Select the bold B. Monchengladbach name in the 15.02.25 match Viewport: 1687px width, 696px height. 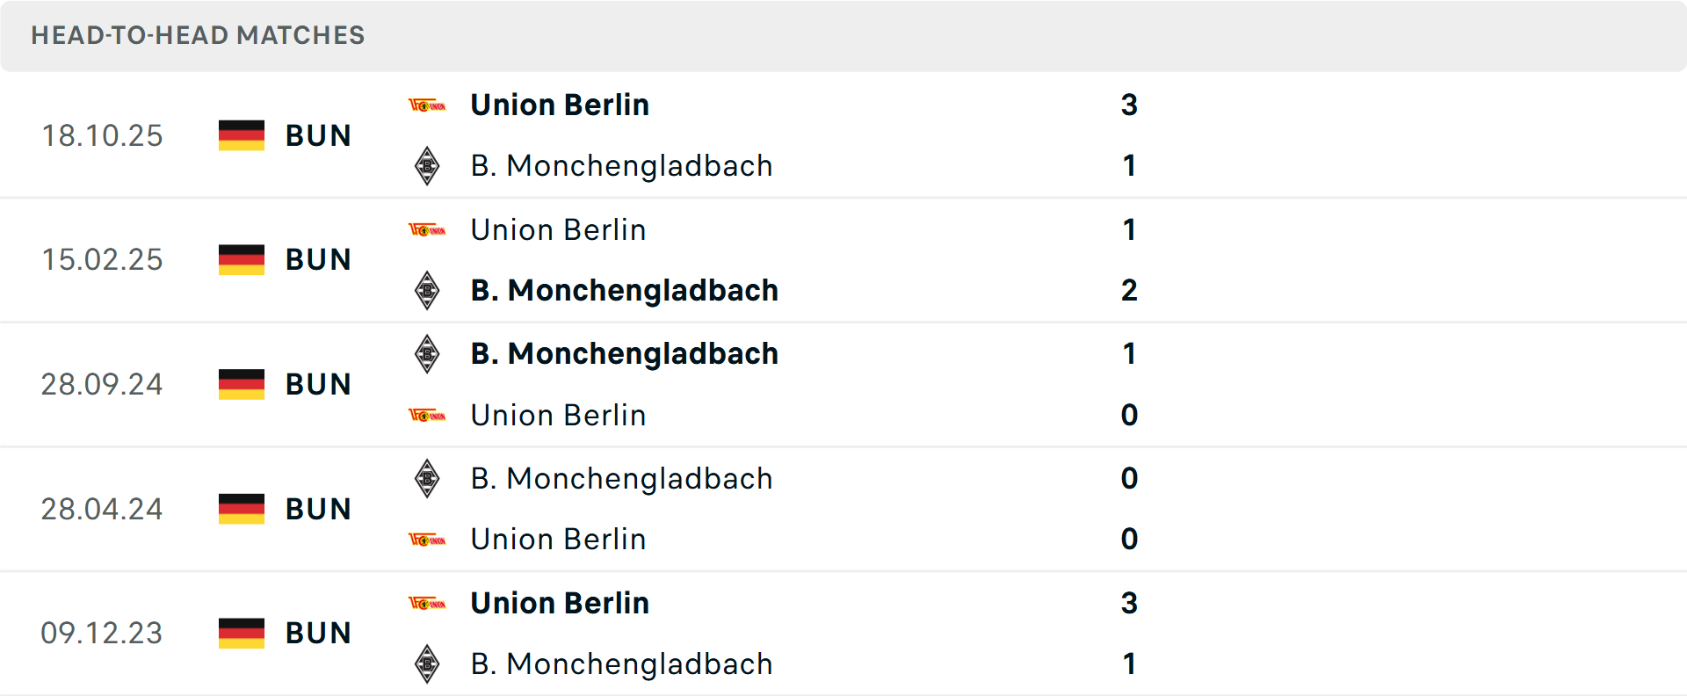tap(624, 290)
